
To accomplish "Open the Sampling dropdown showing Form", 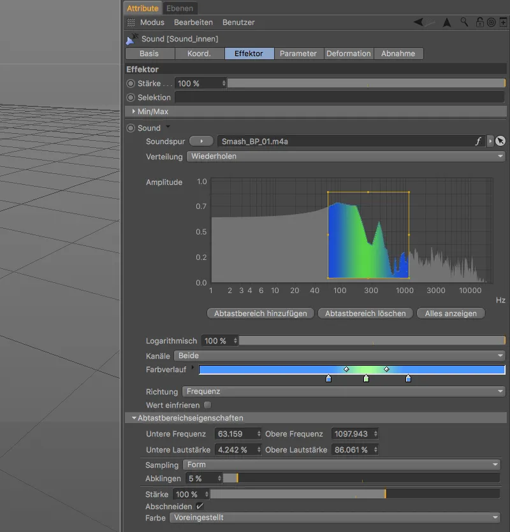I will click(x=342, y=465).
